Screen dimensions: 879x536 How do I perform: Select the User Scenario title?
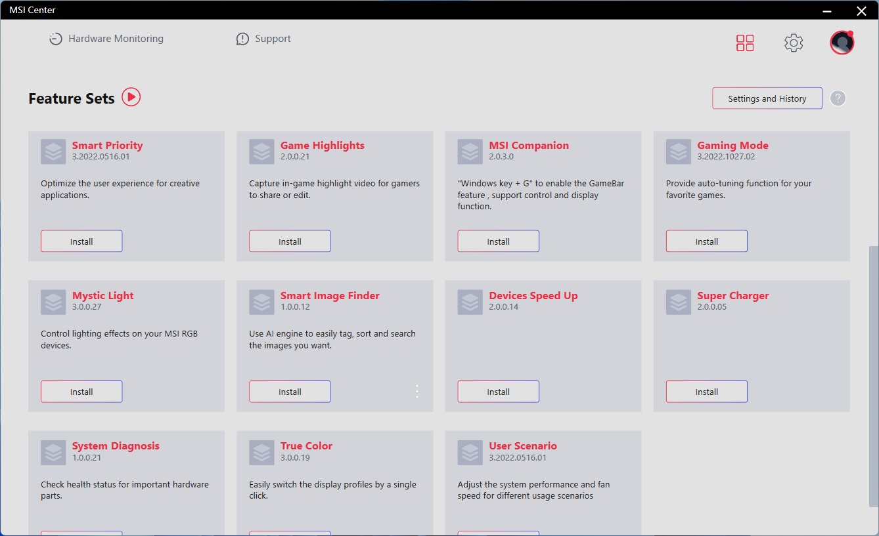pos(522,446)
